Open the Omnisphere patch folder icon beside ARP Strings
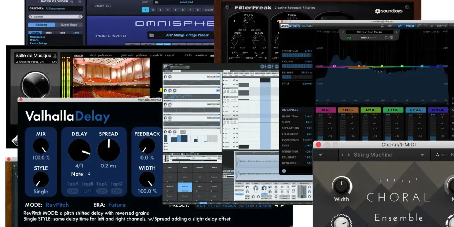454x227 pixels. click(x=152, y=35)
